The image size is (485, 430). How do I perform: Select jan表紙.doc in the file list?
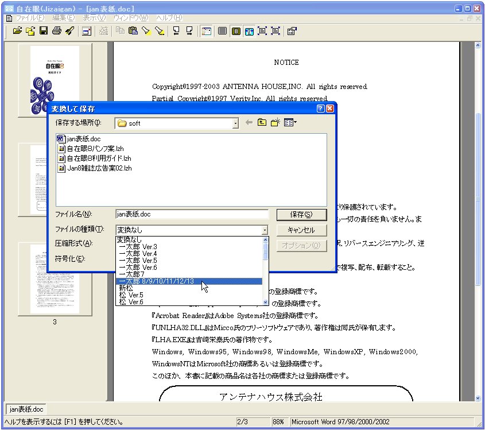[x=79, y=139]
